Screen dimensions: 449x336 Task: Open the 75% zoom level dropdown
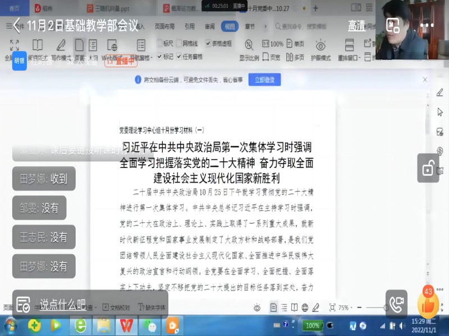click(x=345, y=307)
